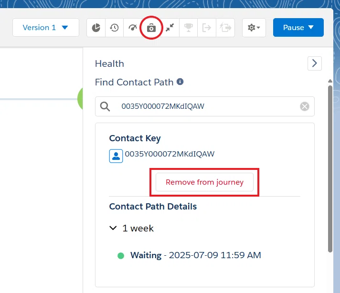Click the Waiting - 2025-07-09 11:59 AM entry
The image size is (340, 293).
(x=196, y=255)
